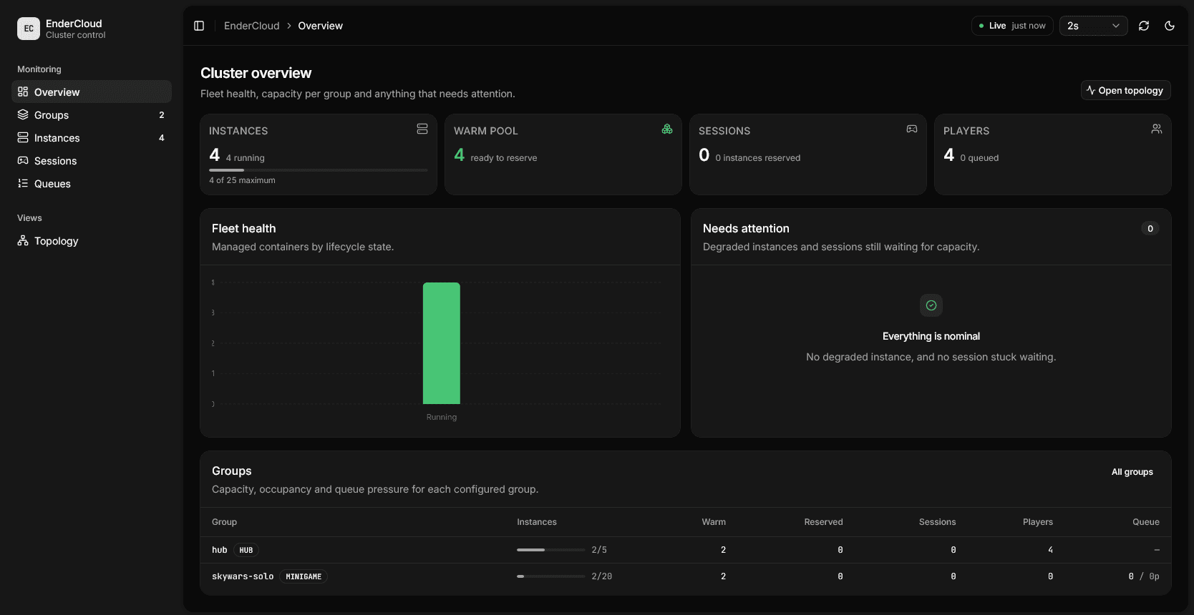The width and height of the screenshot is (1194, 615).
Task: Click the MINIGAME tag badge
Action: (x=304, y=576)
